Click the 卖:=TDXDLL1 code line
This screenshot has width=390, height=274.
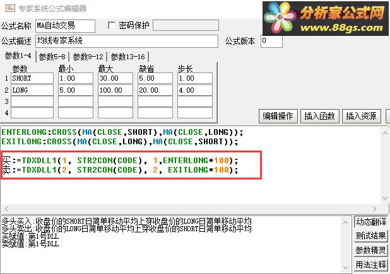[x=120, y=170]
